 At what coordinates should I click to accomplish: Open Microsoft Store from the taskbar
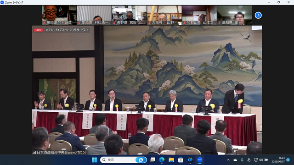181,160
